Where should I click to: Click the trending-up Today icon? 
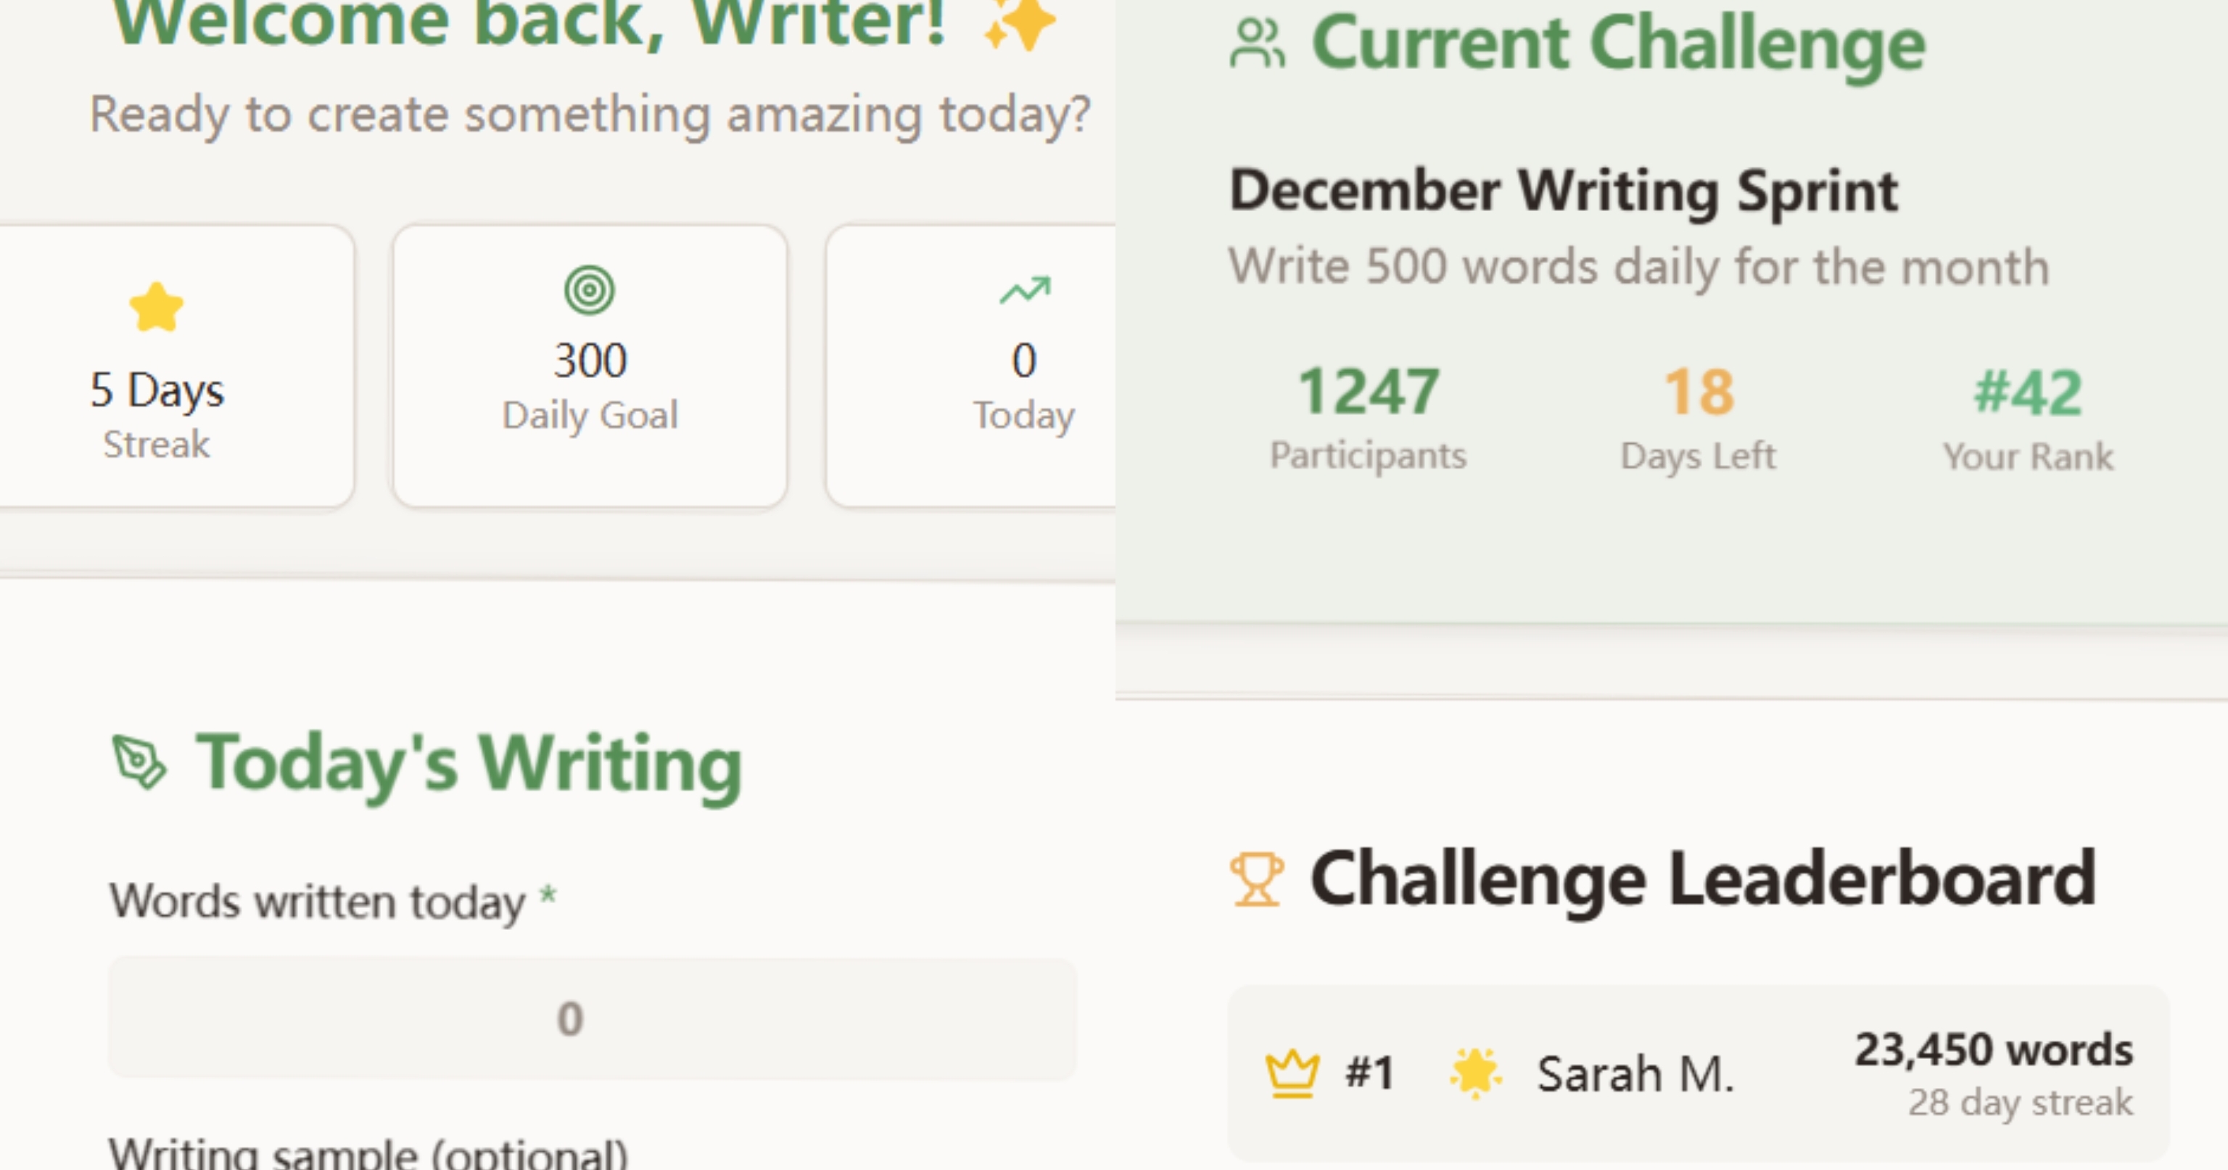click(1024, 292)
